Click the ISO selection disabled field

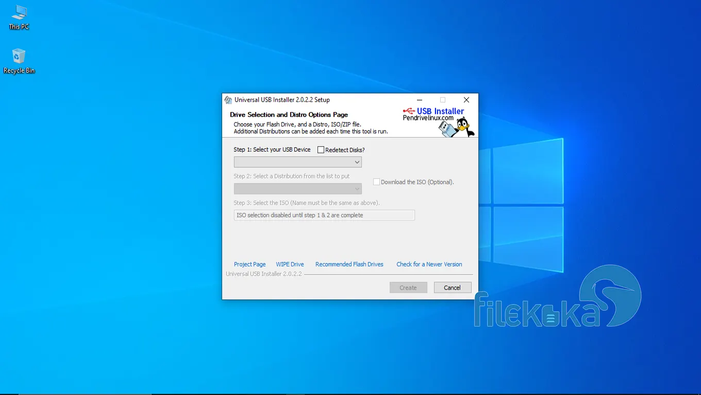[324, 215]
